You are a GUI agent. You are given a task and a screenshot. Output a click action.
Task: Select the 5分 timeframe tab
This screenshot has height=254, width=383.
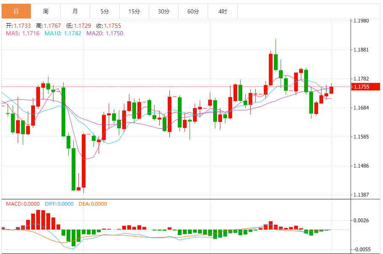(105, 11)
